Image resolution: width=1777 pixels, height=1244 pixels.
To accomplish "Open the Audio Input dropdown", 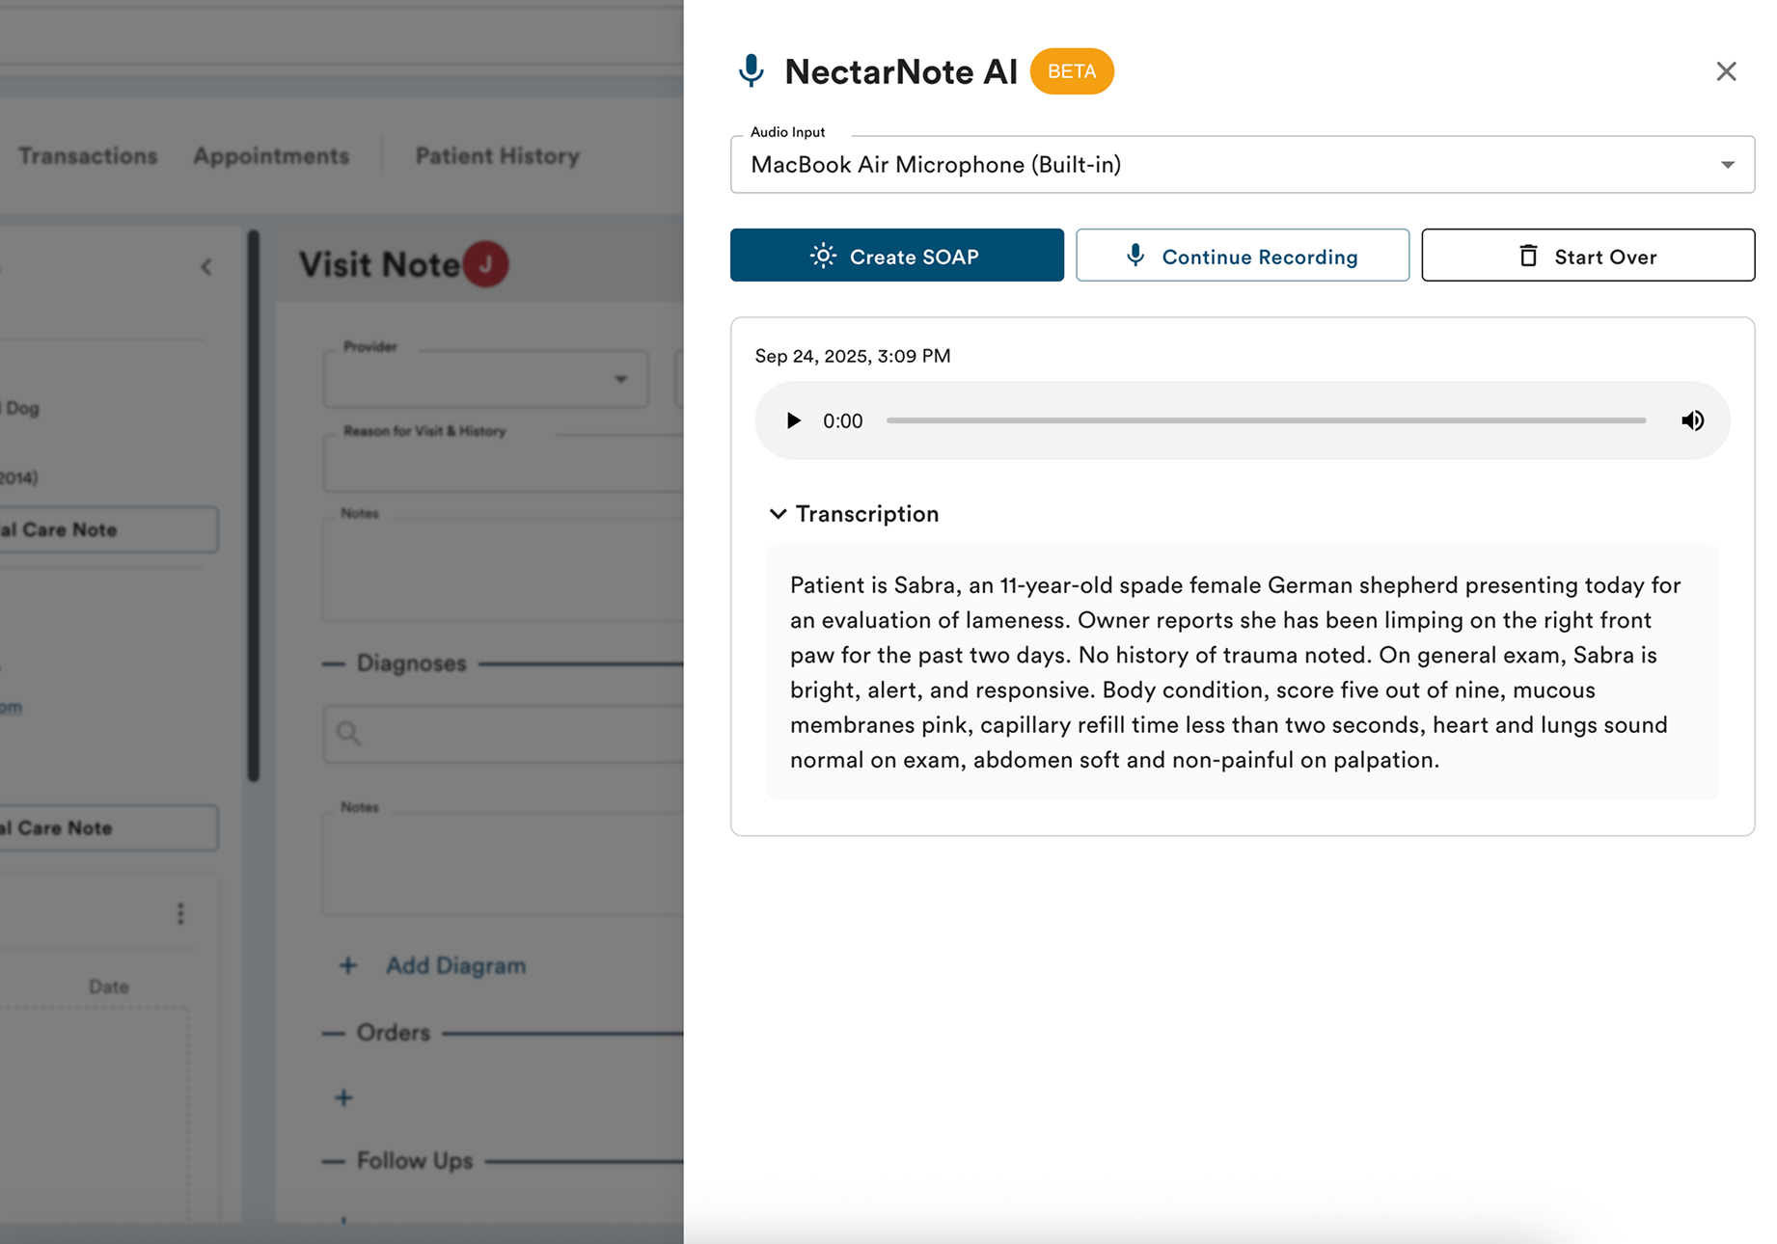I will (1242, 165).
